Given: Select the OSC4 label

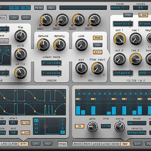Looking at the screenshot, I should tap(88, 29).
